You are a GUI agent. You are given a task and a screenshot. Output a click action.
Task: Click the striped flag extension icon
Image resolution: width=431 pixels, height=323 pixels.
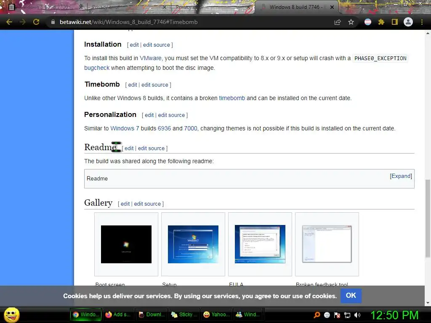(x=368, y=22)
